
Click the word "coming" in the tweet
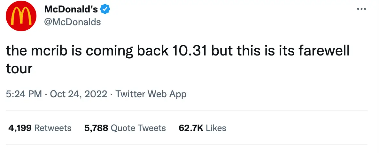[105, 52]
